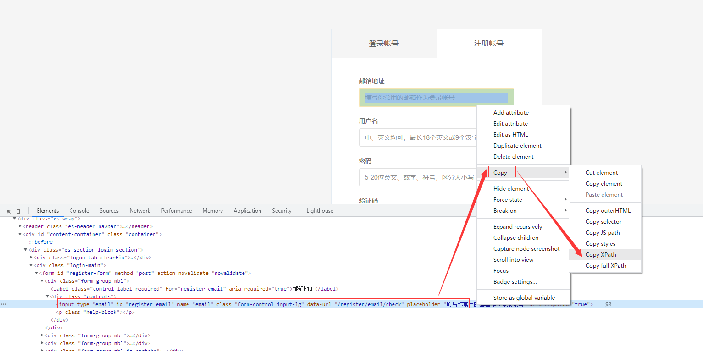The image size is (703, 351).
Task: Choose Copy JS path in submenu
Action: pyautogui.click(x=605, y=233)
